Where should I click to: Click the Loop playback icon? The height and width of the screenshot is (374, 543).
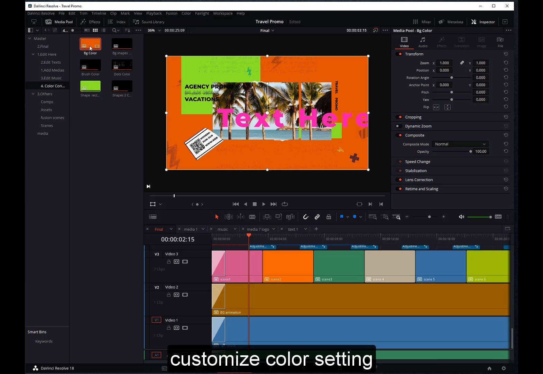285,204
